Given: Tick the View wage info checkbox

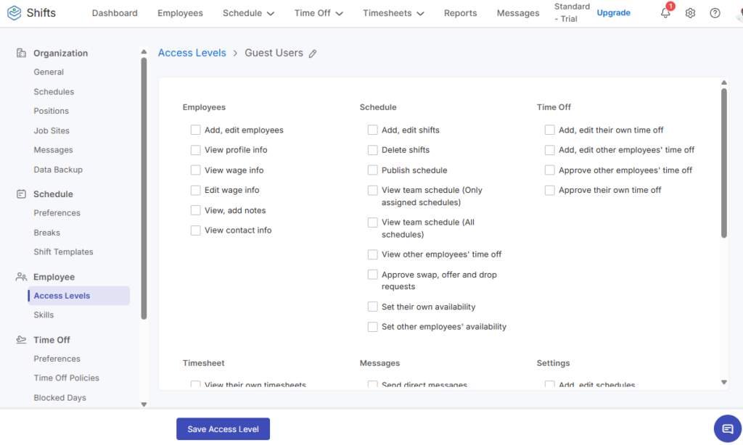Looking at the screenshot, I should click(x=195, y=170).
